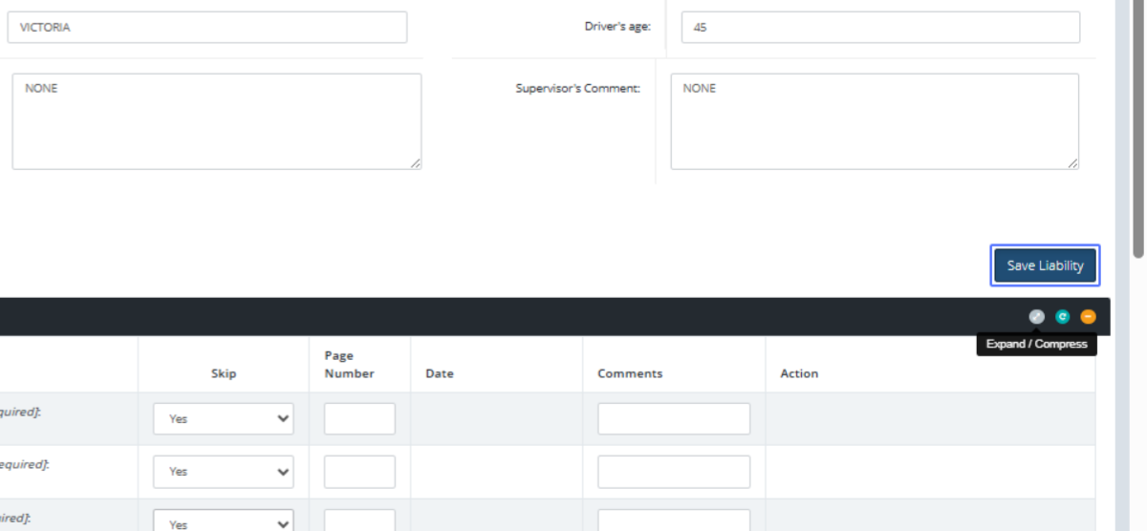Click the teal reload panel icon
This screenshot has height=531, width=1147.
(1062, 317)
